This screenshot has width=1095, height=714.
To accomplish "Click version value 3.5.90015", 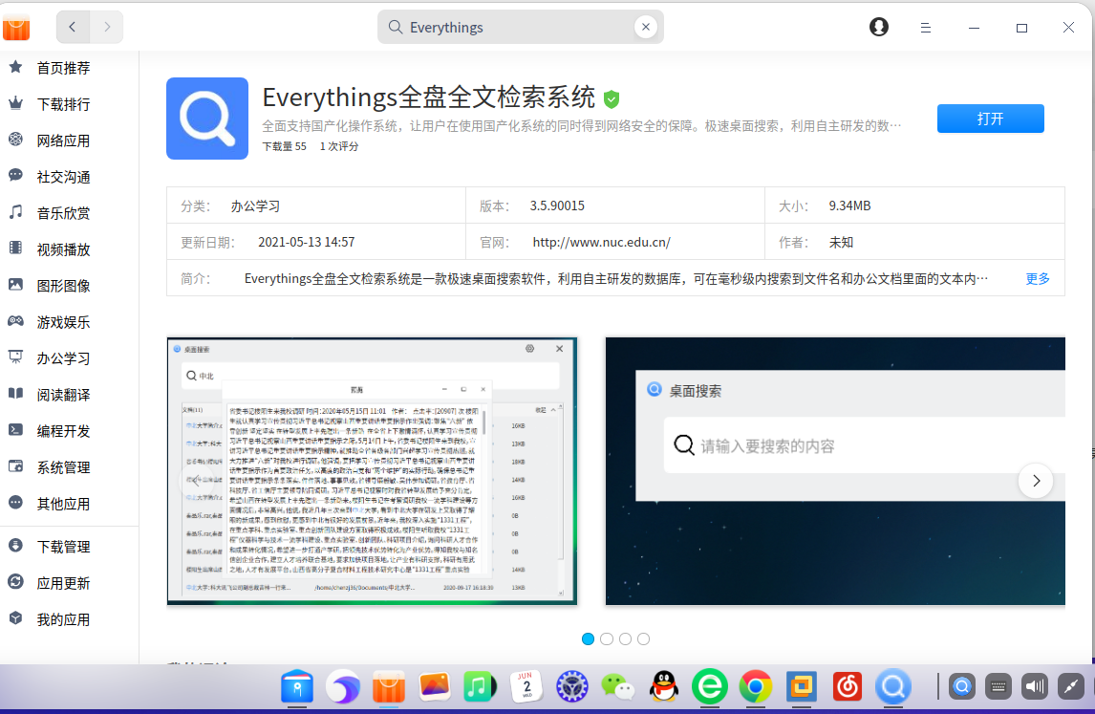I will tap(557, 206).
